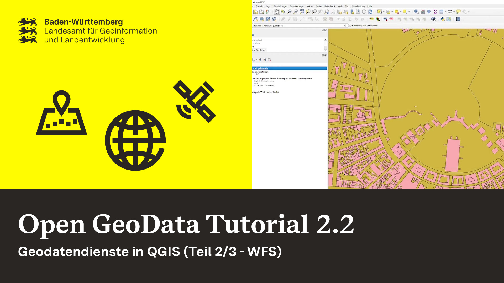This screenshot has width=504, height=283.
Task: Click the Refresh map canvas icon
Action: coord(370,12)
